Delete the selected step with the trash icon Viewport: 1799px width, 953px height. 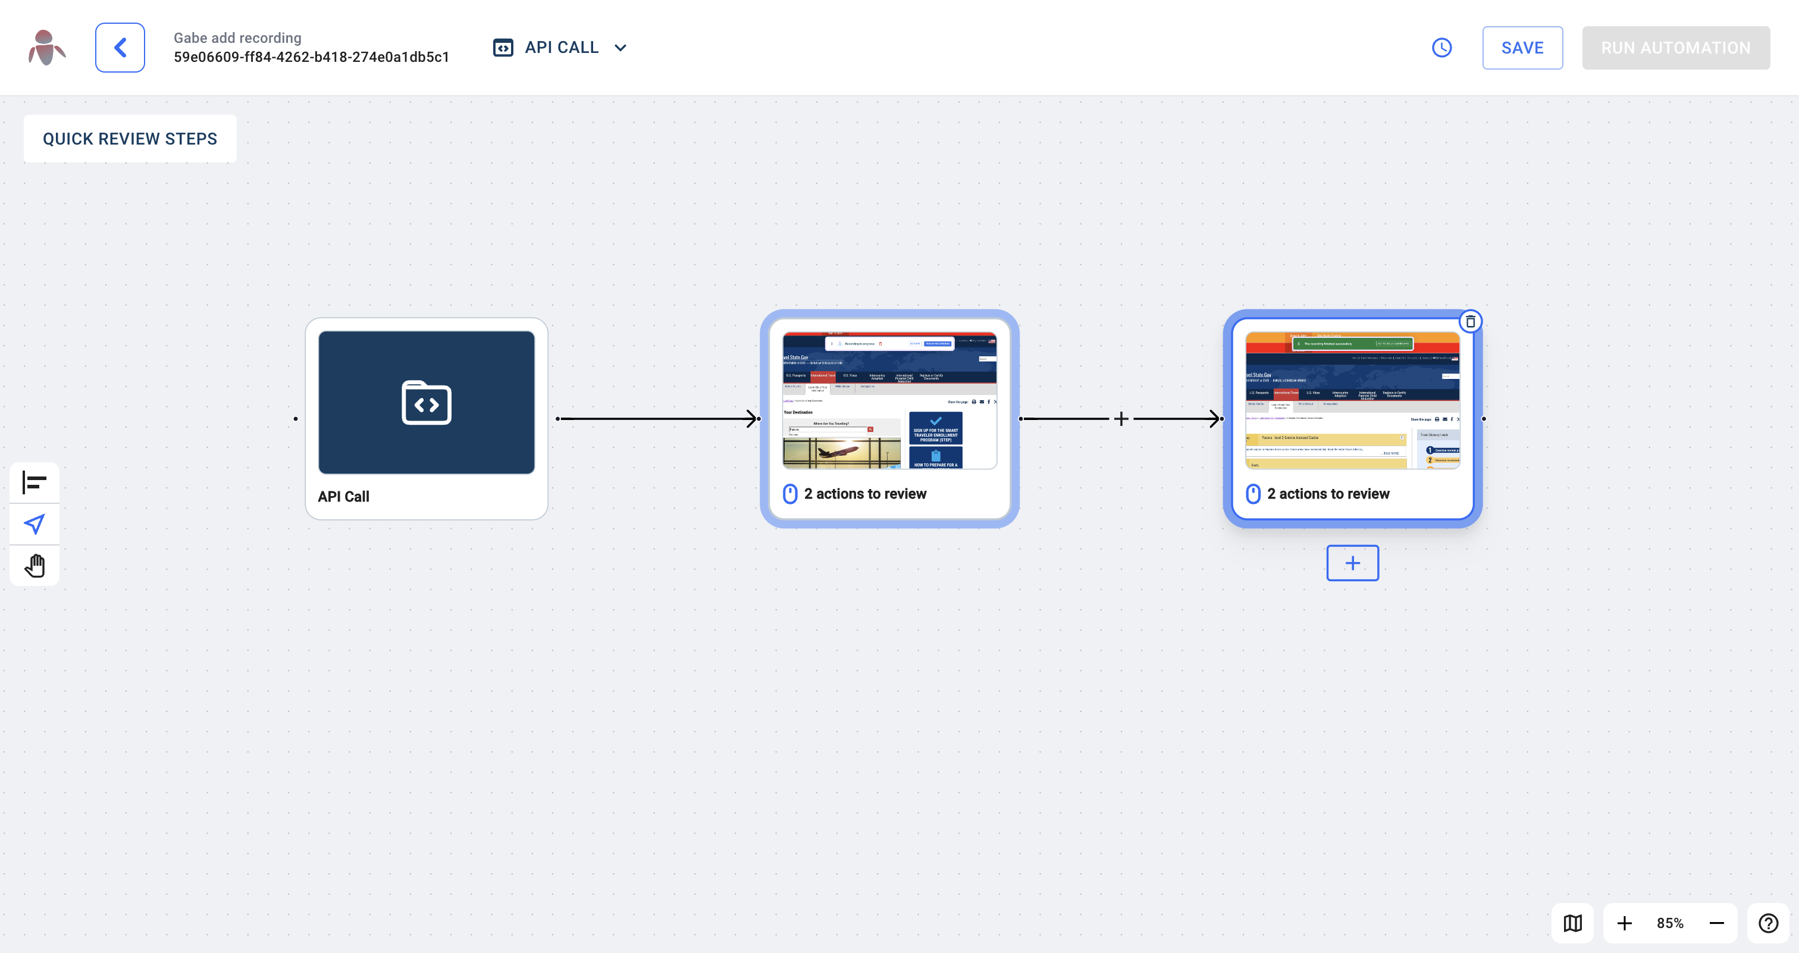1470,322
